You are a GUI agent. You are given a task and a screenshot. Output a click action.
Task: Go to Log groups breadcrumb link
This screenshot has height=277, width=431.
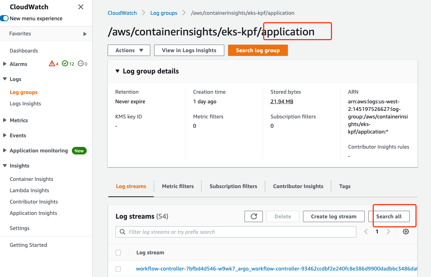[164, 13]
